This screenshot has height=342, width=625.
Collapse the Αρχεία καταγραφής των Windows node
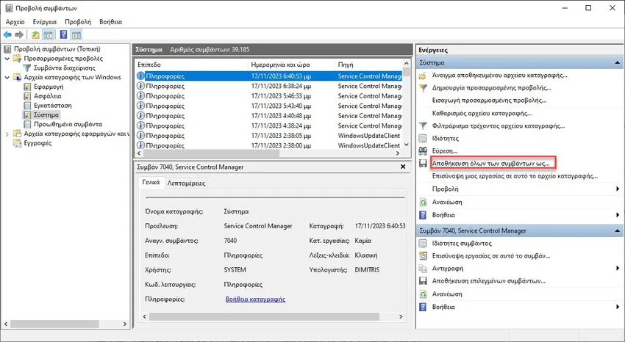coord(7,78)
